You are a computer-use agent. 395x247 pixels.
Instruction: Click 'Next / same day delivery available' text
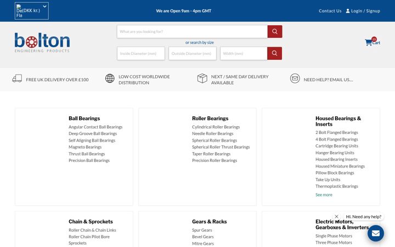coord(240,80)
